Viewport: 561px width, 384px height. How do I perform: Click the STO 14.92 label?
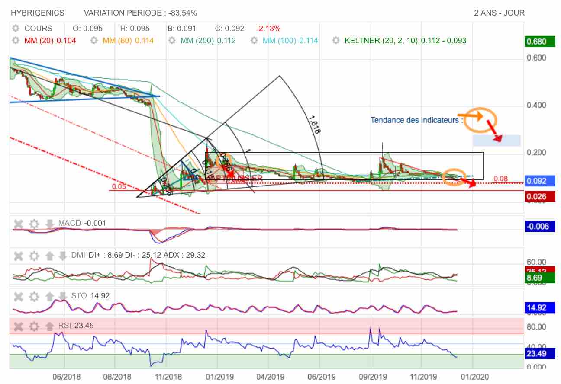[90, 296]
